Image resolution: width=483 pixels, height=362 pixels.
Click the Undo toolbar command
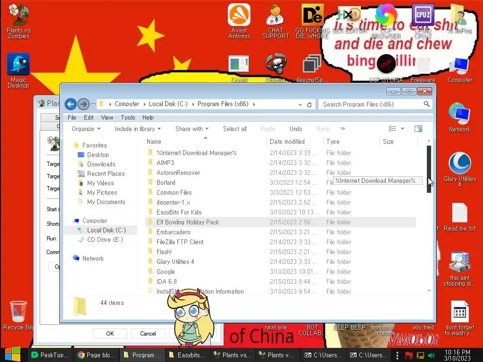point(296,129)
